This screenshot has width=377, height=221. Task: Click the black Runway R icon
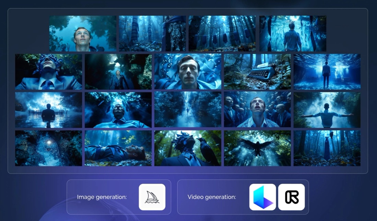coord(291,197)
